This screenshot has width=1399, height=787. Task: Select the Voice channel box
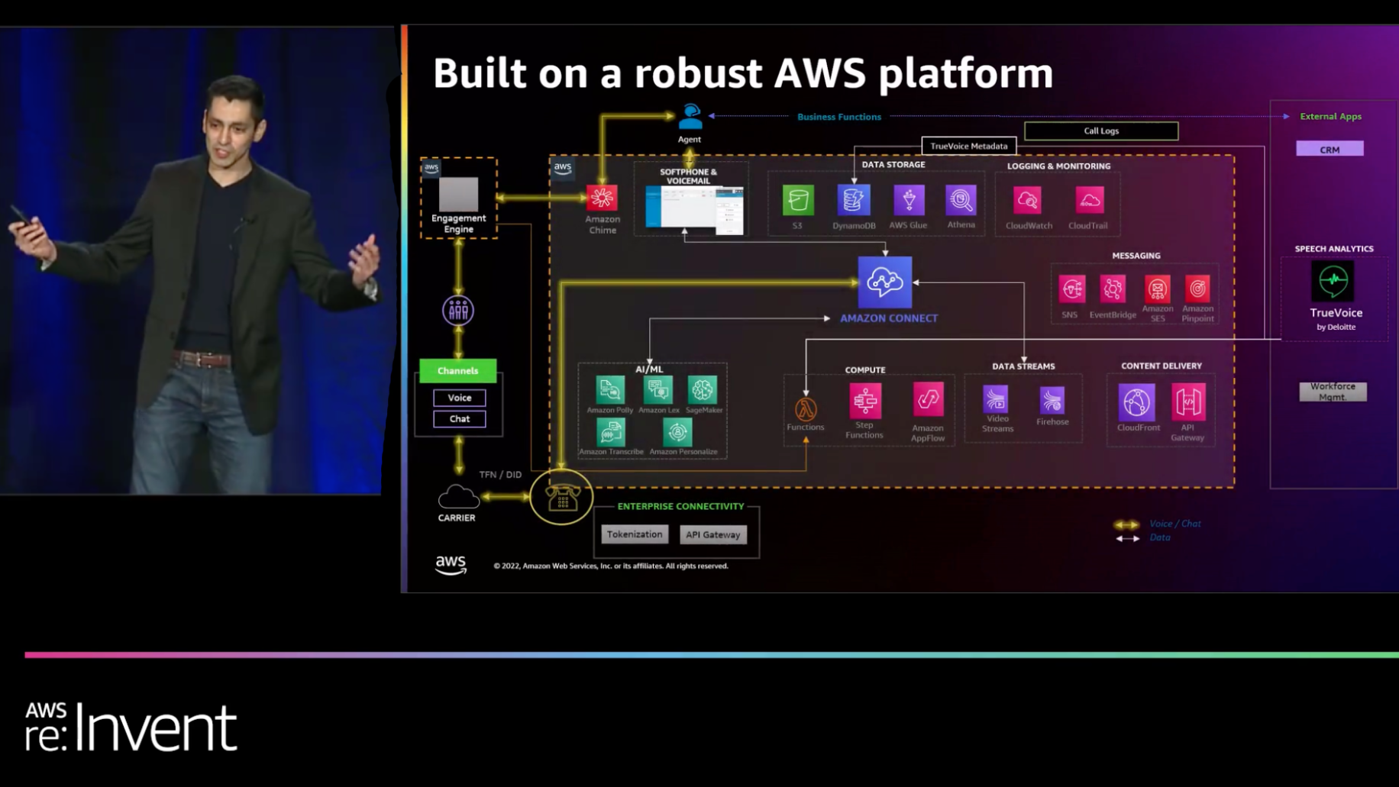tap(460, 398)
